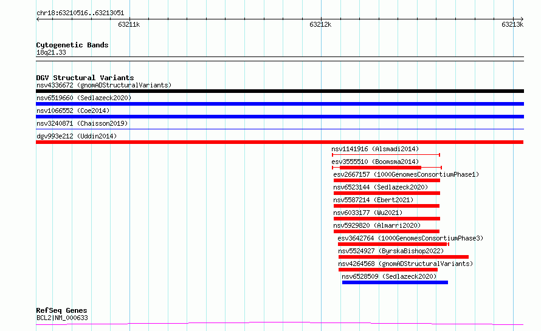Click the nsv4336672 gnomADStructuralVariants label
The height and width of the screenshot is (331, 541).
point(104,85)
